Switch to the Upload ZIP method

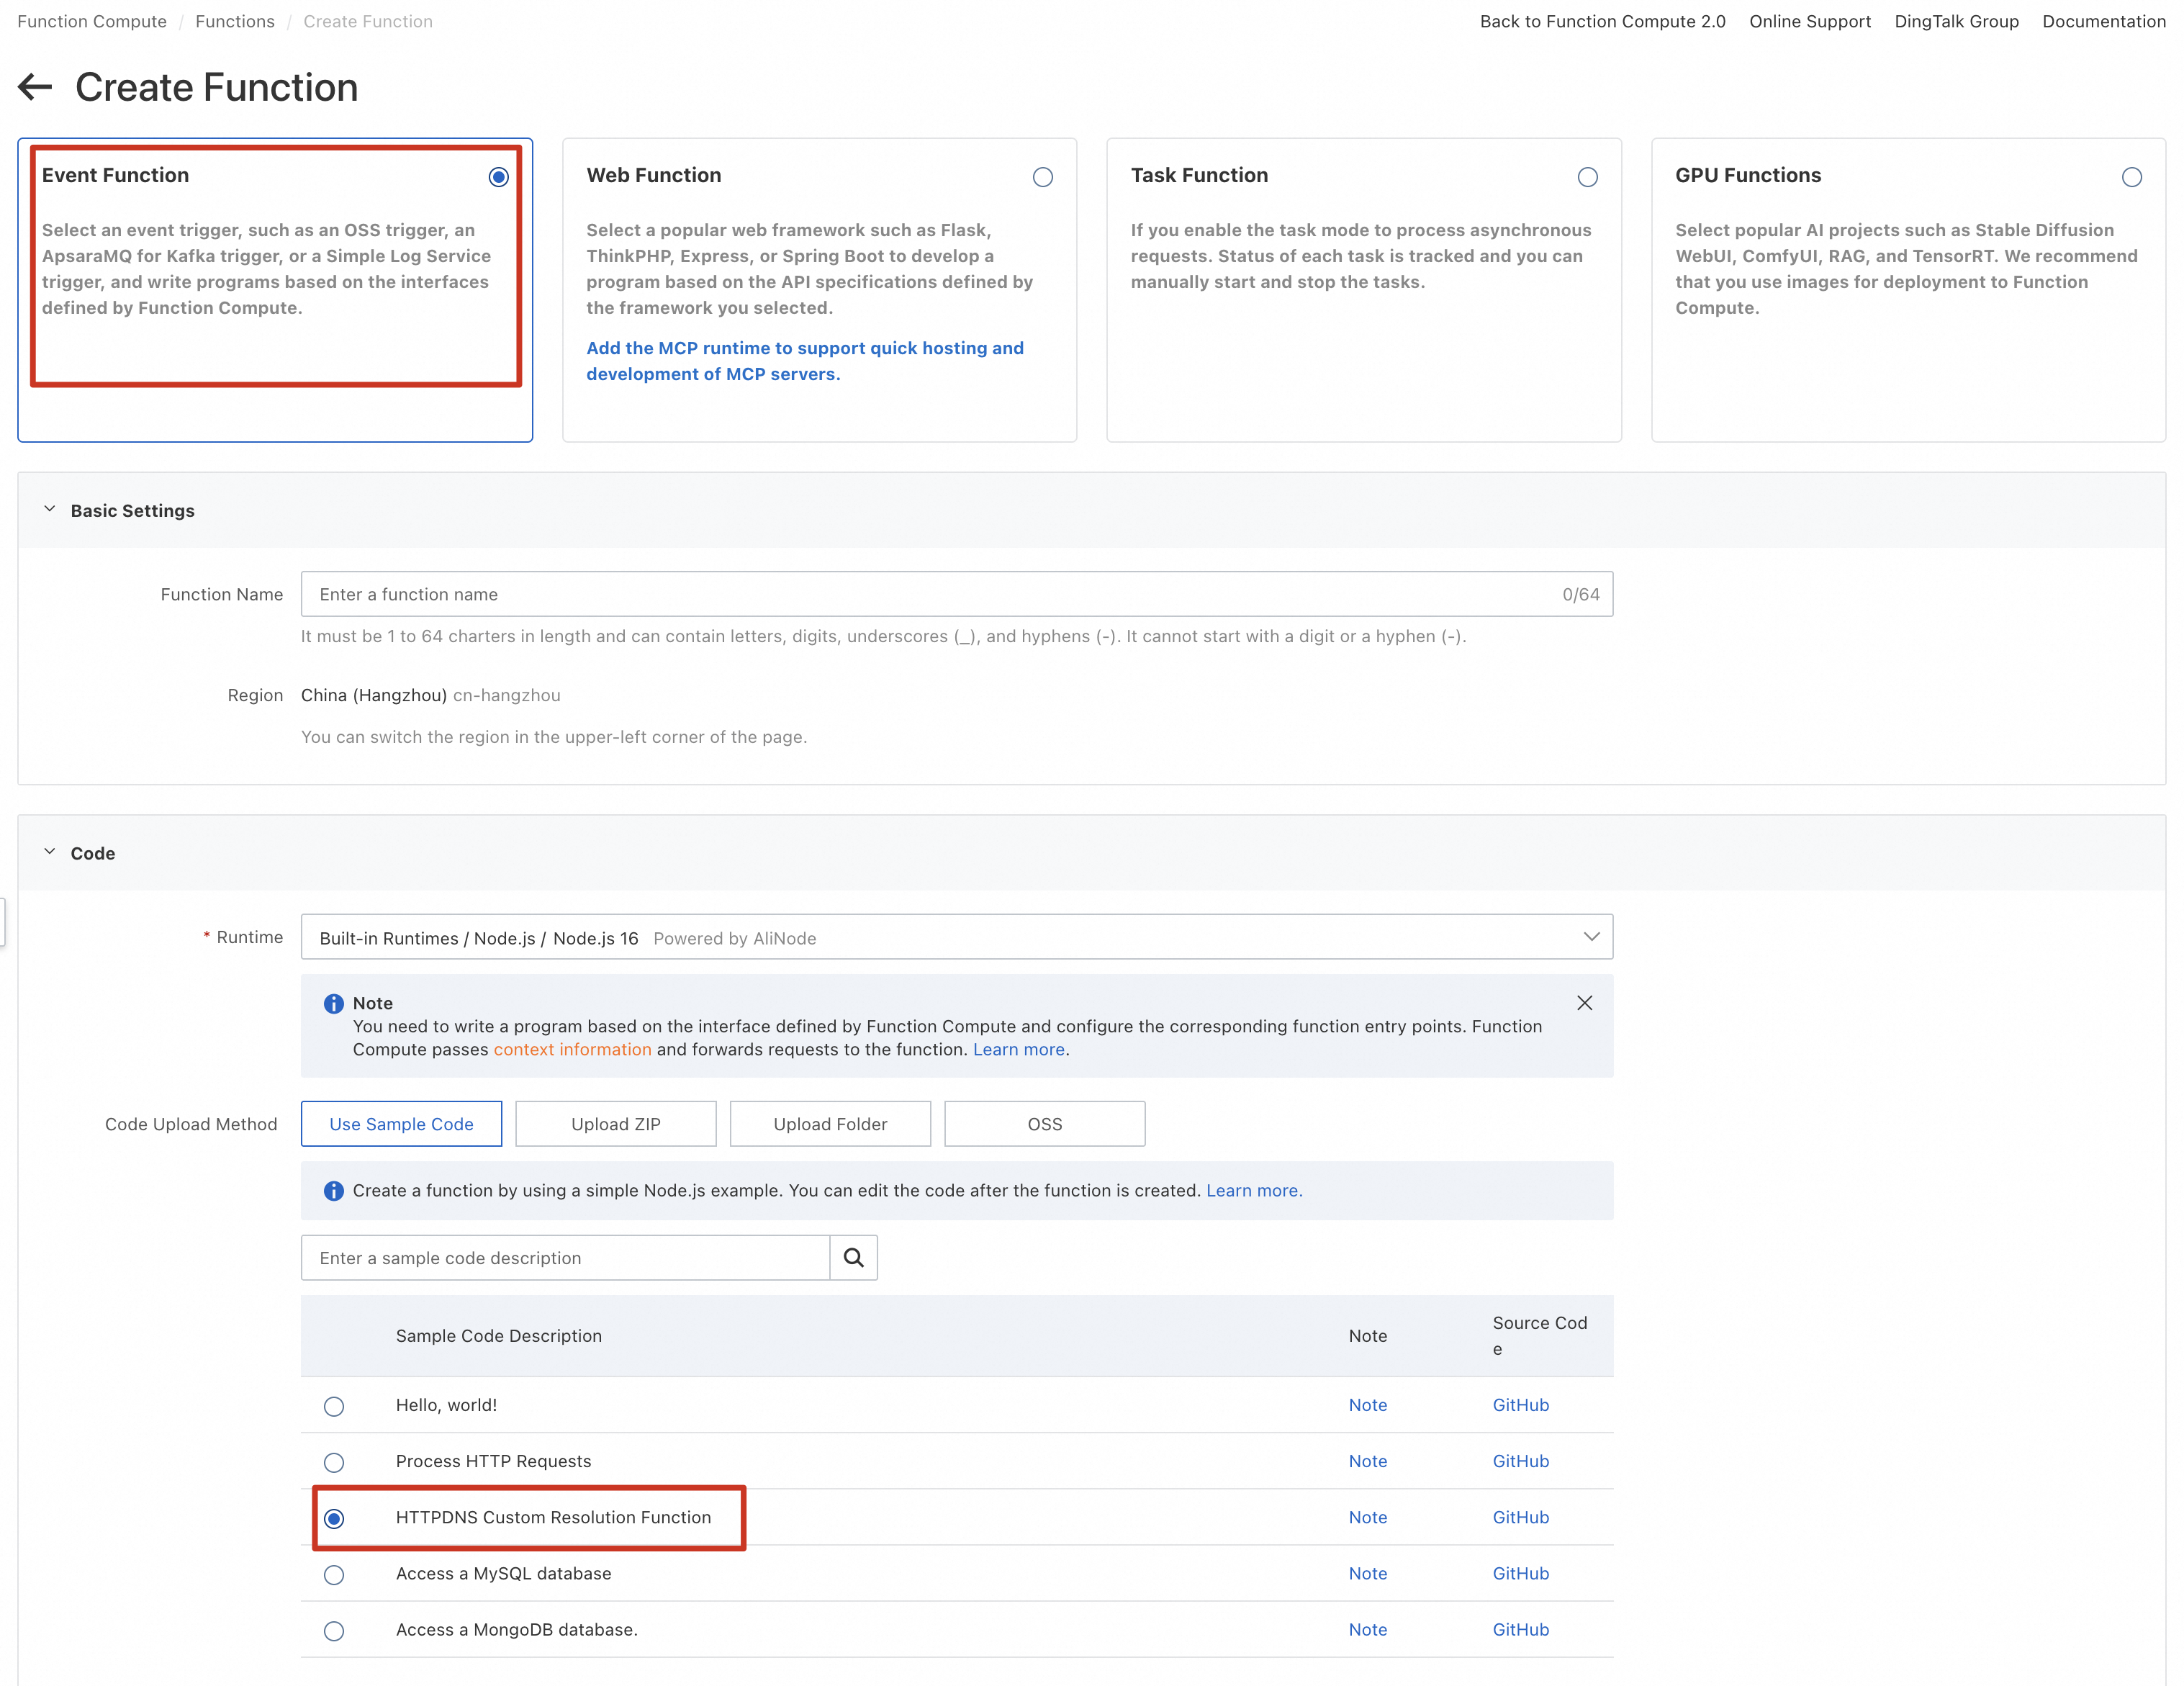click(615, 1124)
